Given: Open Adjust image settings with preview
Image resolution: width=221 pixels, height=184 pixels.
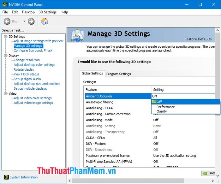Looking at the screenshot, I should coord(39,41).
